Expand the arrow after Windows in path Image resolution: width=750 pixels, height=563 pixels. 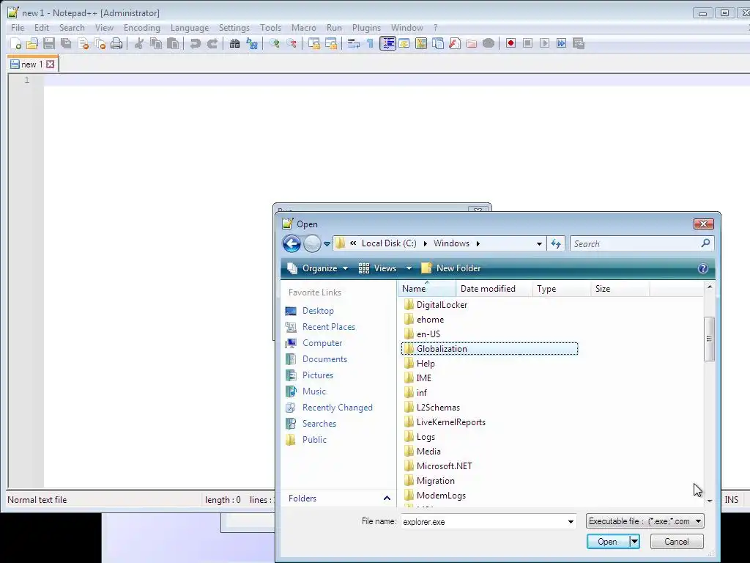478,243
